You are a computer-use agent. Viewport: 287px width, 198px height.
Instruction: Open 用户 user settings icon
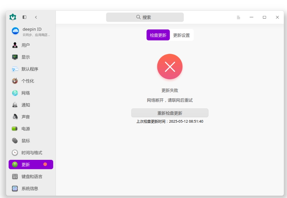[x=15, y=45]
